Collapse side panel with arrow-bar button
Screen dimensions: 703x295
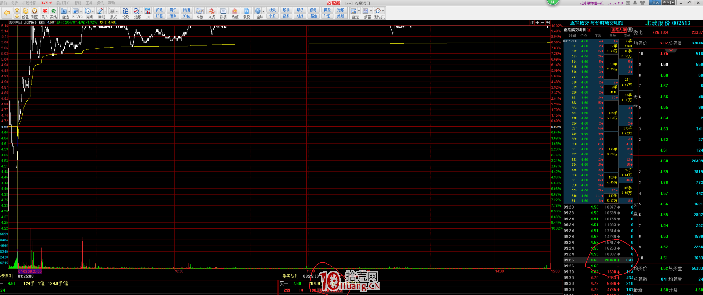[548, 22]
